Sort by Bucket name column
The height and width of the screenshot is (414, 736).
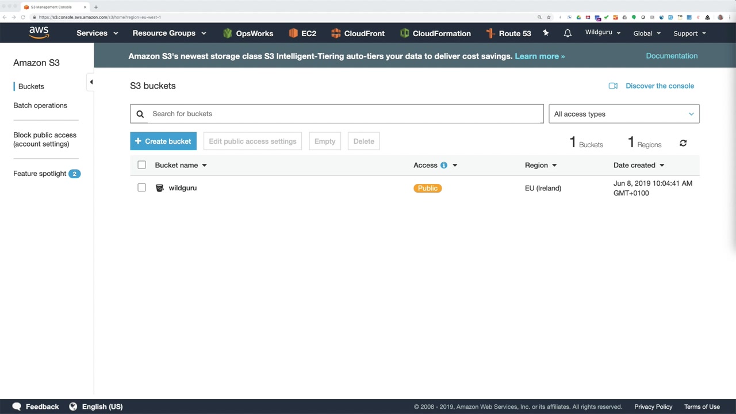tap(181, 165)
